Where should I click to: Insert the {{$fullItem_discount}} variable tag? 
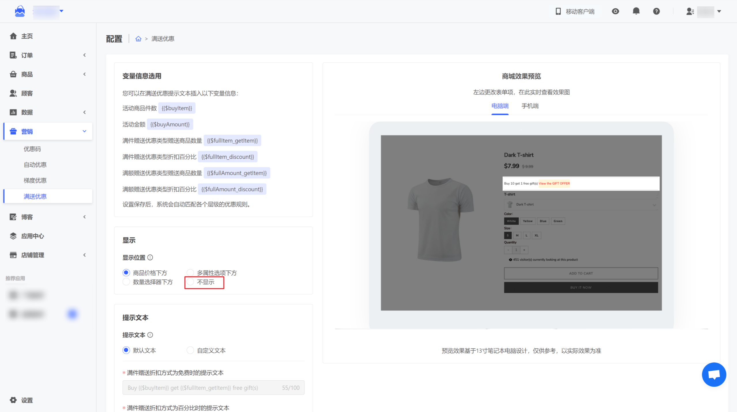point(227,157)
